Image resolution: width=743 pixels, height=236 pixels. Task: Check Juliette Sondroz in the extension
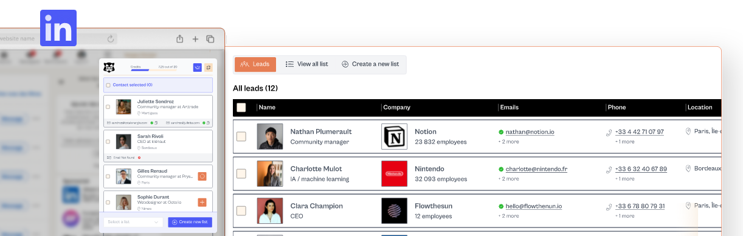tap(108, 107)
